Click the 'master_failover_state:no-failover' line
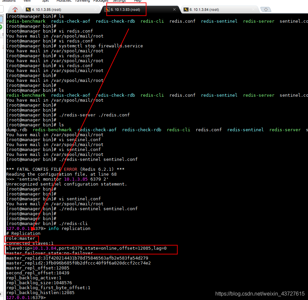Image resolution: width=308 pixels, height=300 pixels. [x=50, y=253]
